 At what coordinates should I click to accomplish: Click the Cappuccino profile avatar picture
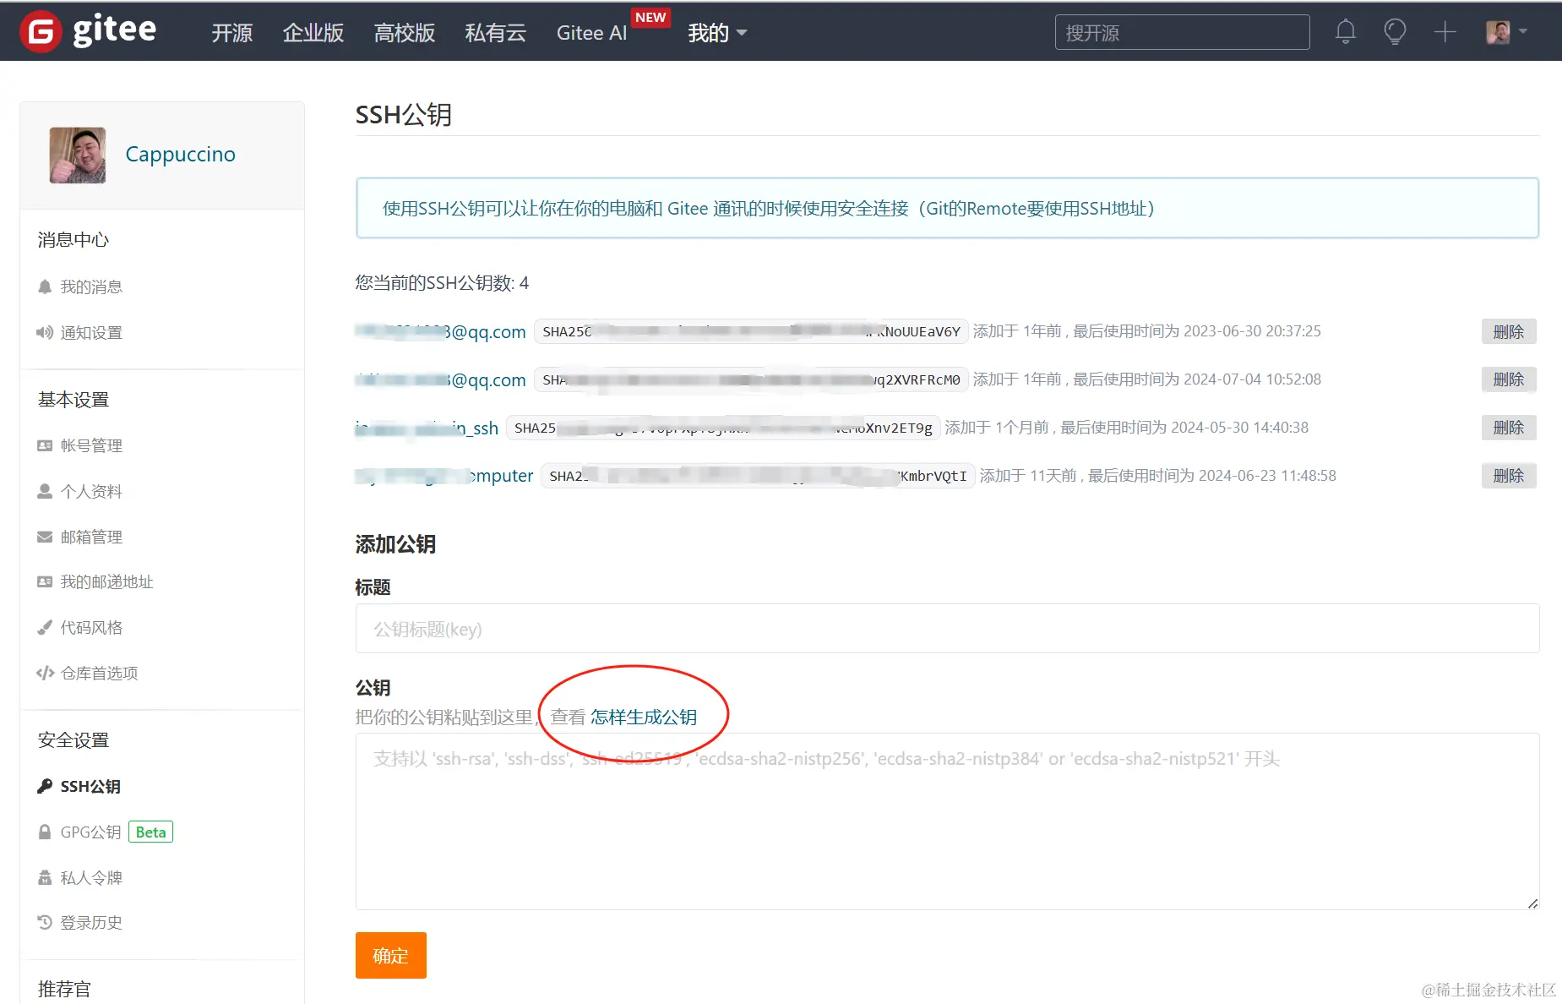click(78, 156)
